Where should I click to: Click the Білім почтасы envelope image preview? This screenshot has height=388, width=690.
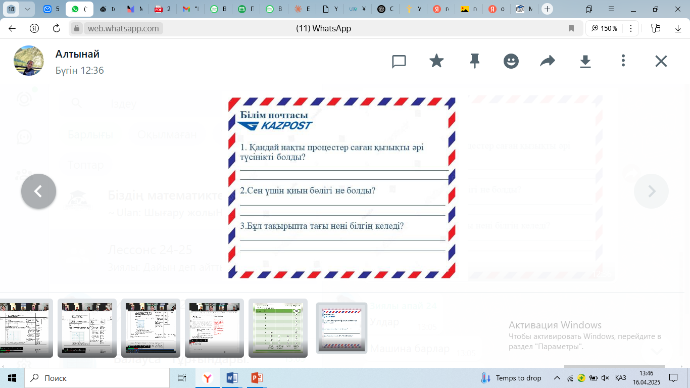click(341, 188)
